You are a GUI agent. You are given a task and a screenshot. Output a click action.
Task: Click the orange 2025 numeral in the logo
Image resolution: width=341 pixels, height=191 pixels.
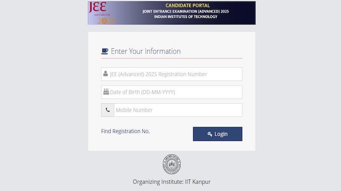tap(106, 20)
